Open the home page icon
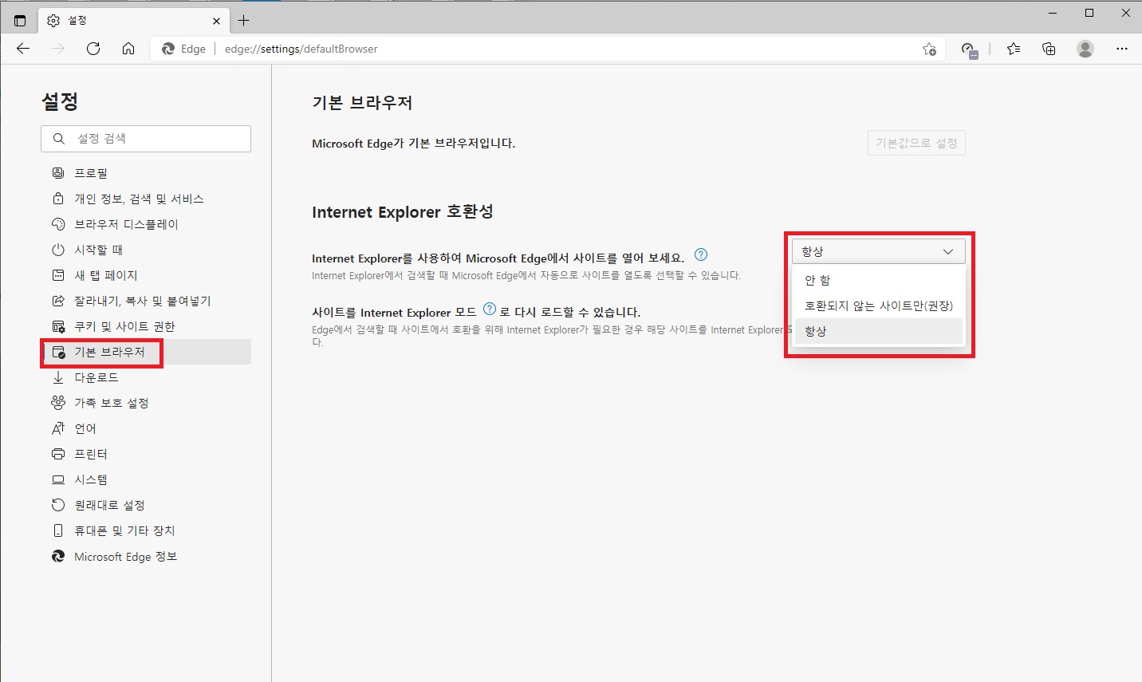Screen dimensions: 1142x682 tap(128, 49)
